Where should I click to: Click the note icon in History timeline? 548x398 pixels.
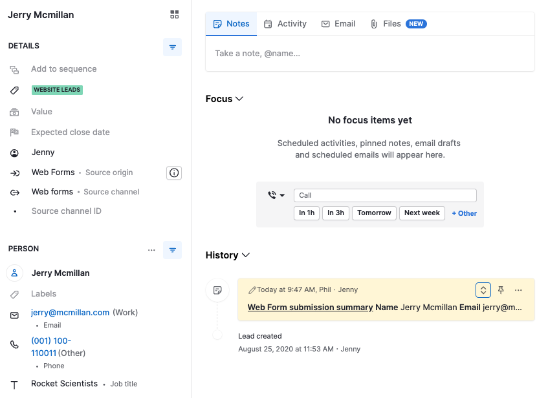tap(217, 290)
